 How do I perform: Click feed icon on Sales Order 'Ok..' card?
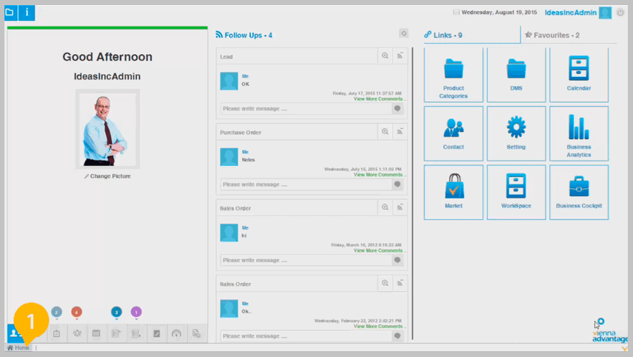coord(400,284)
